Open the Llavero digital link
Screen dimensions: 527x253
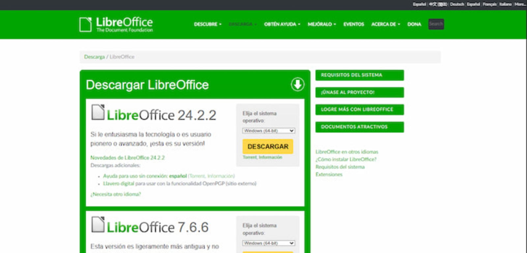pos(119,183)
